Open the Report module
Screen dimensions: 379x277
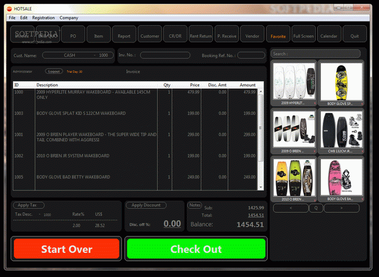(124, 34)
